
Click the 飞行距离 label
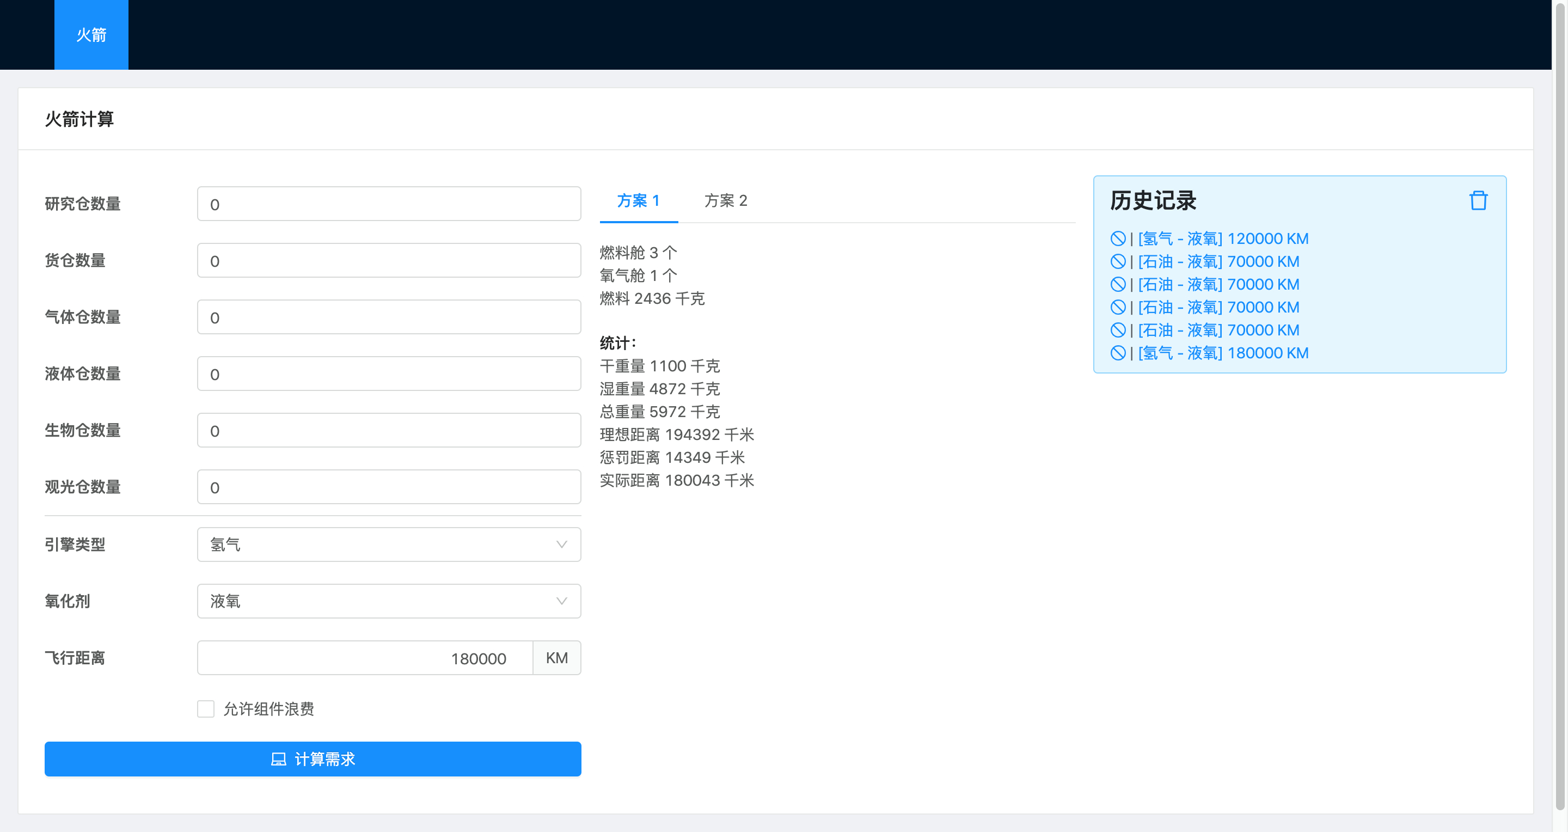(75, 657)
